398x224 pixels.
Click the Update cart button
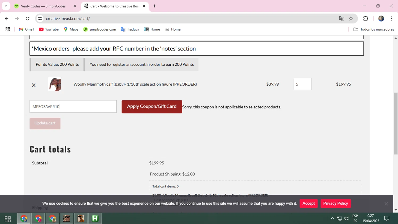(45, 123)
